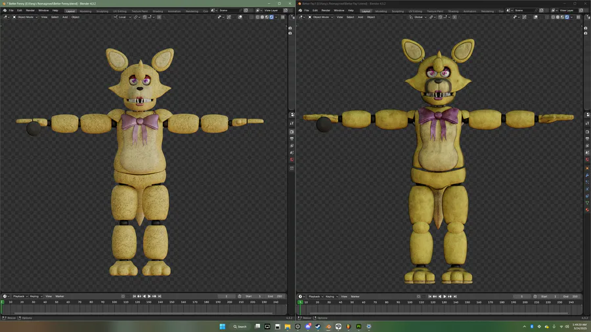Open Object Data properties tab in right window
Screen dimensions: 591x332
(x=587, y=203)
